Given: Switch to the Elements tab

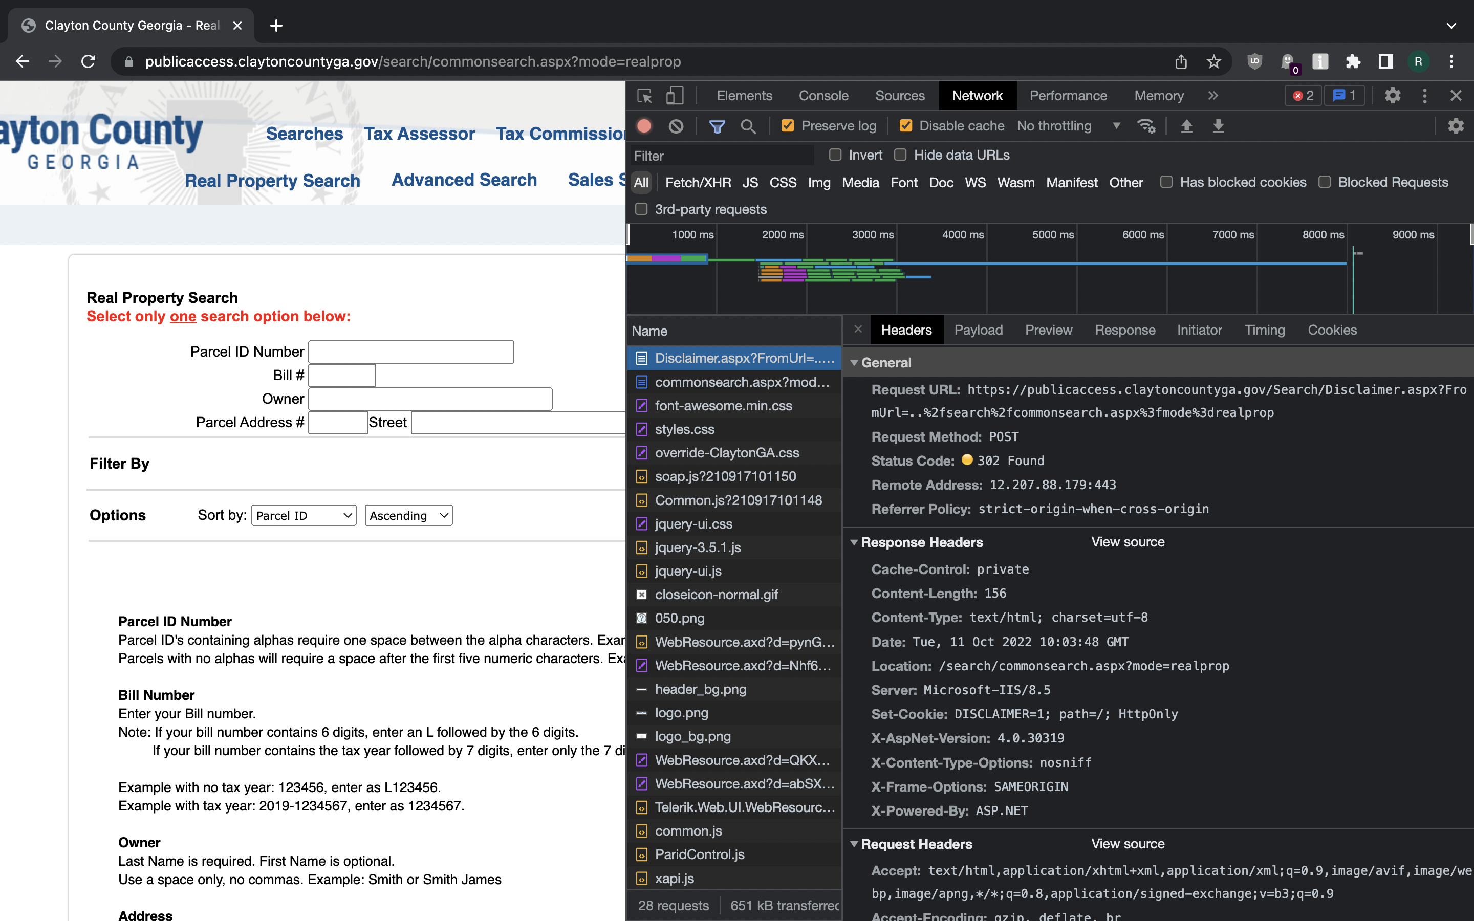Looking at the screenshot, I should [x=744, y=96].
